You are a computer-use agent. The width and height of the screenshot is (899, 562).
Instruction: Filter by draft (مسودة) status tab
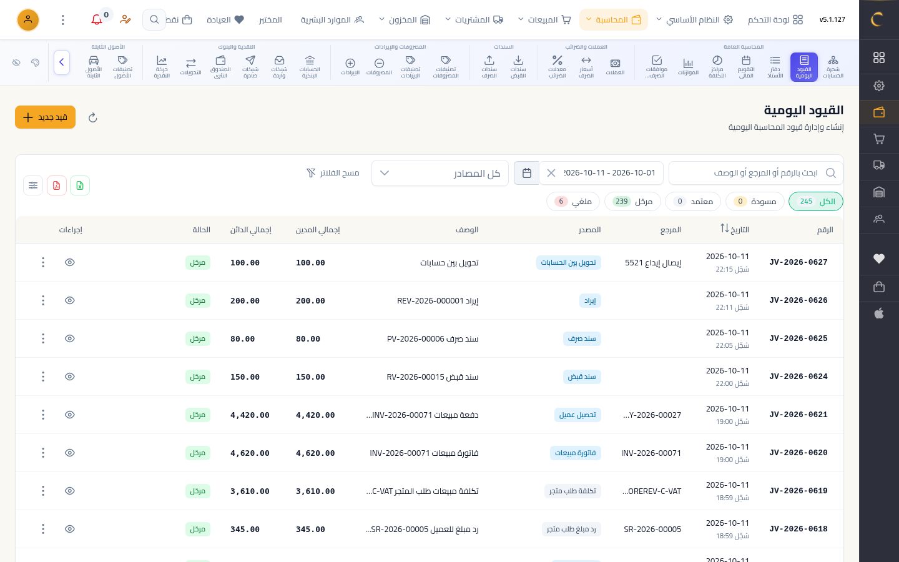point(755,201)
